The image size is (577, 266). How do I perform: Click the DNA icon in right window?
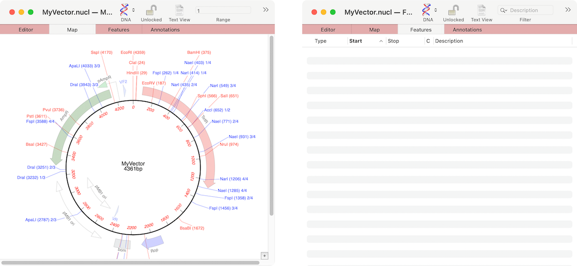(x=426, y=10)
